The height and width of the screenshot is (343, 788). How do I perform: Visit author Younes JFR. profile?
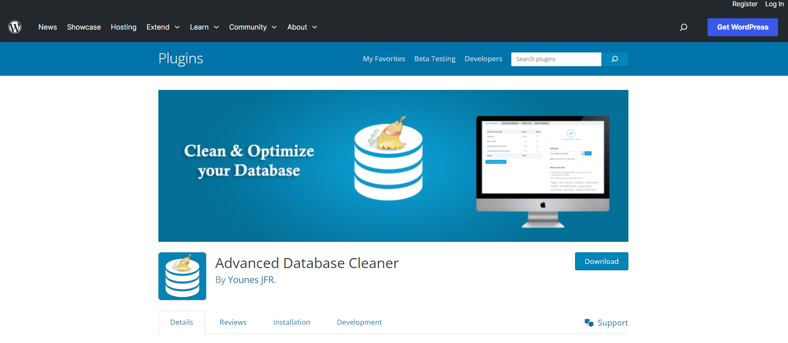[252, 280]
